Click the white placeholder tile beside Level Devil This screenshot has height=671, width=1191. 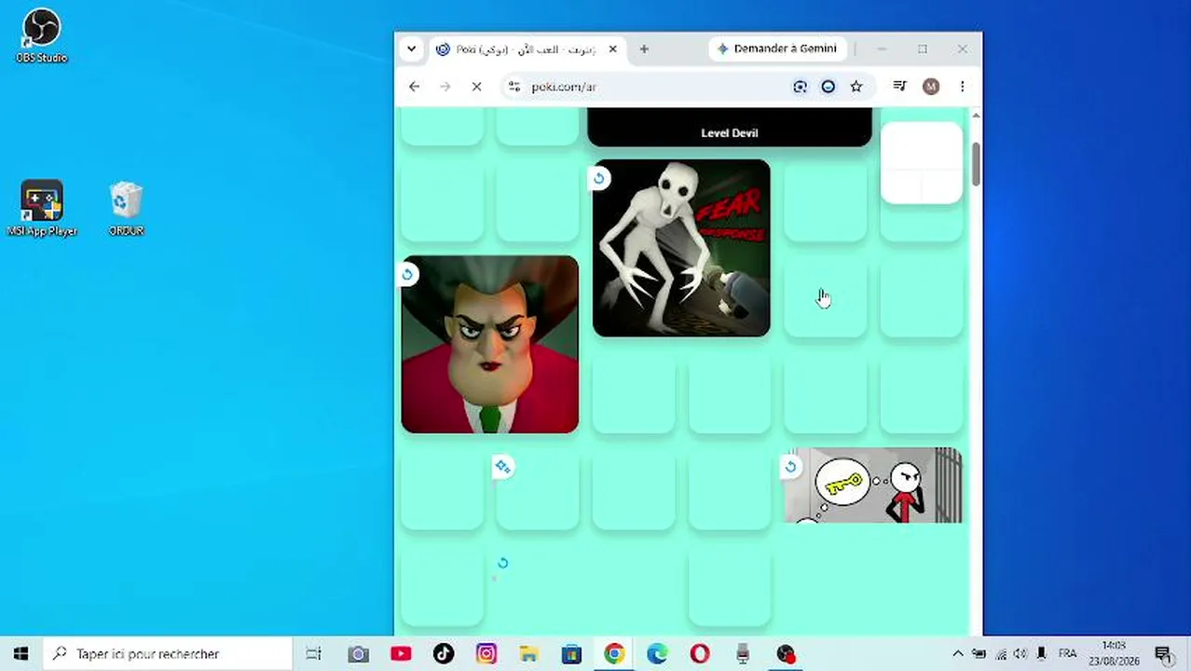pos(922,163)
